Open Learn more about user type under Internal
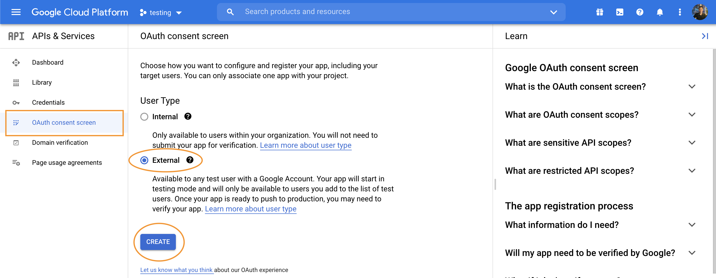Image resolution: width=716 pixels, height=278 pixels. coord(305,145)
